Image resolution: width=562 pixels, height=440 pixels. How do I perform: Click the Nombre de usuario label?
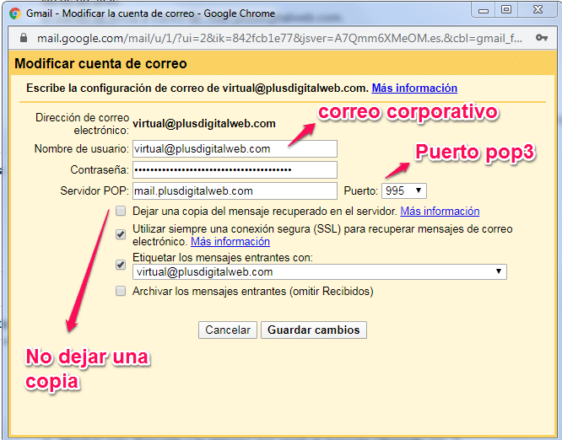pos(81,148)
